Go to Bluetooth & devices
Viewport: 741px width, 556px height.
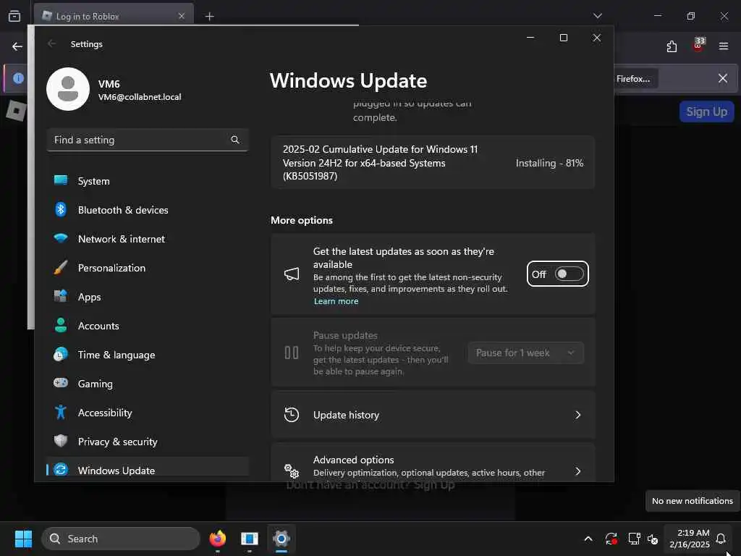click(148, 210)
